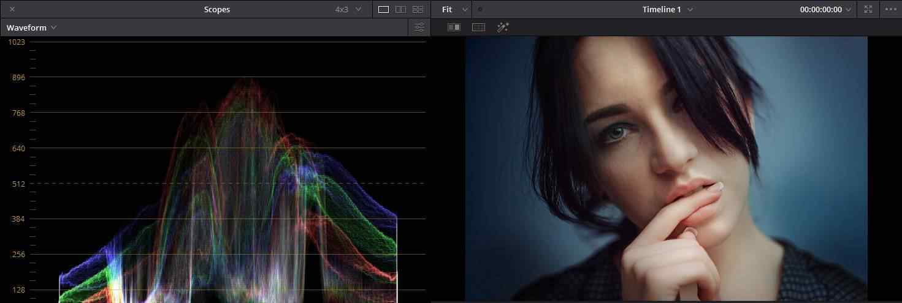The height and width of the screenshot is (303, 902).
Task: Expand the Waveform scope type dropdown
Action: [x=31, y=28]
